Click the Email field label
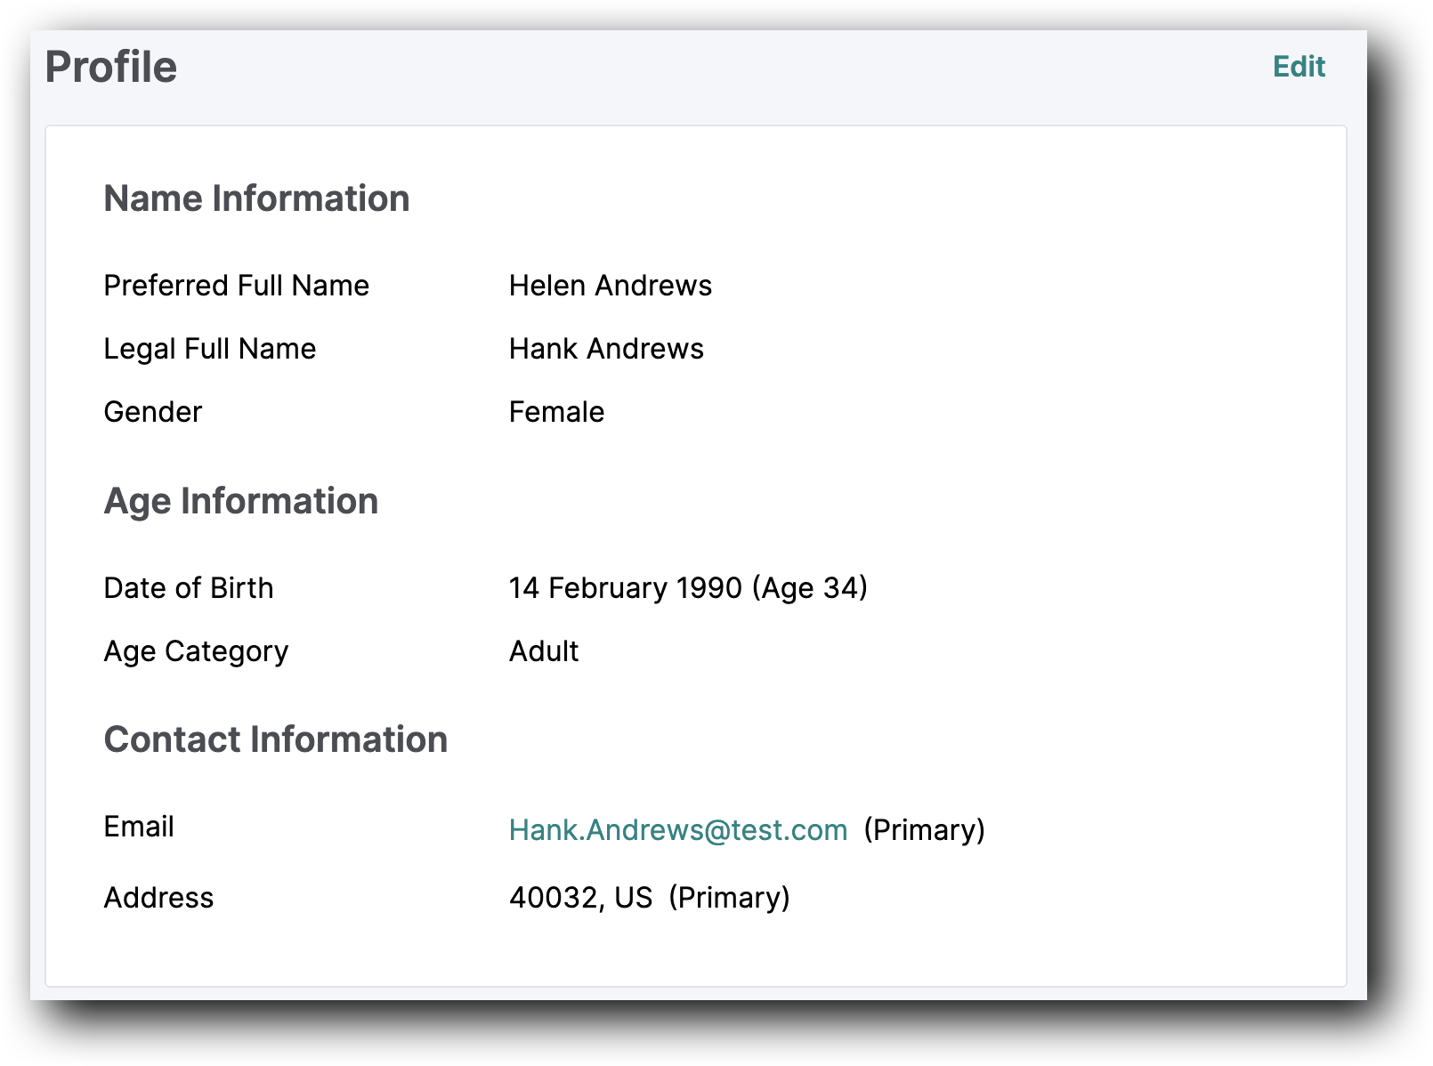 [139, 827]
